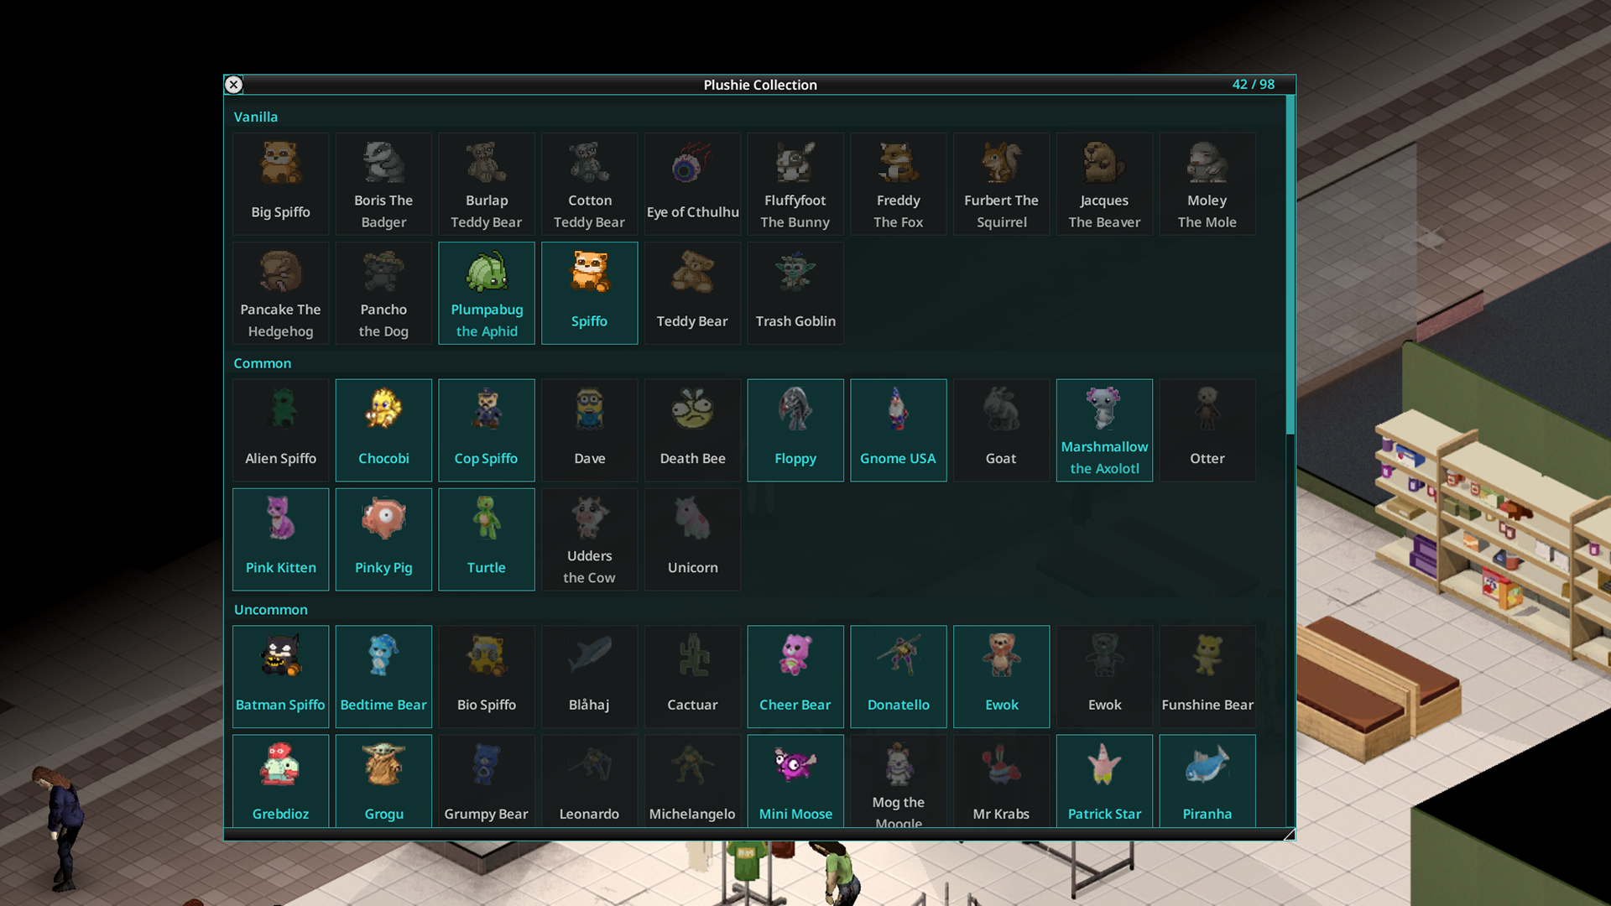Image resolution: width=1611 pixels, height=906 pixels.
Task: Click the Goat plushie
Action: point(1001,430)
